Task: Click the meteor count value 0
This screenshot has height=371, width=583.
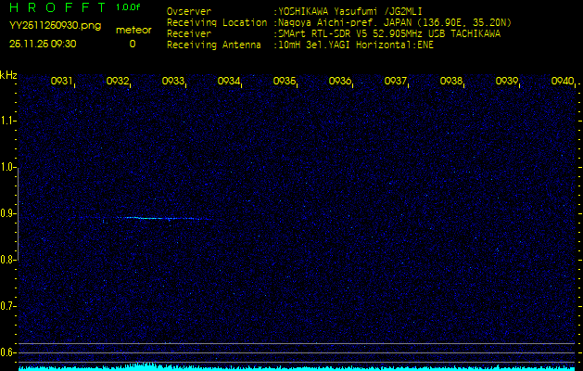Action: (x=133, y=44)
